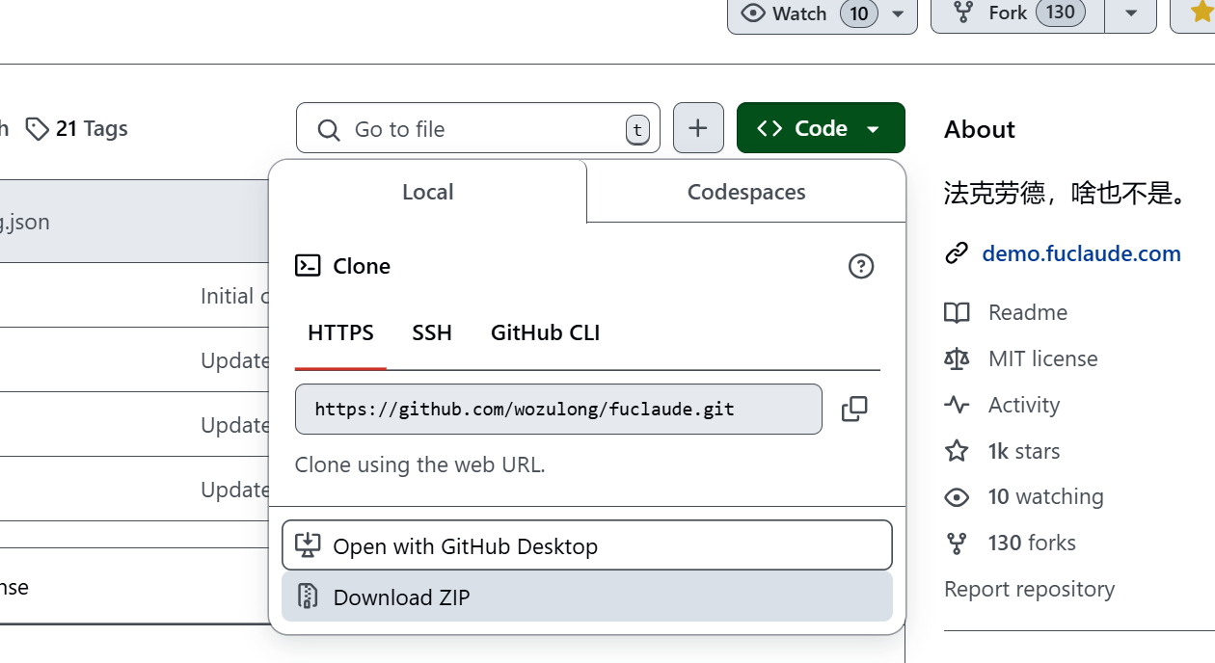Screen dimensions: 1215x663
Task: Click the tag icon beside 21 Tags
Action: [x=38, y=129]
